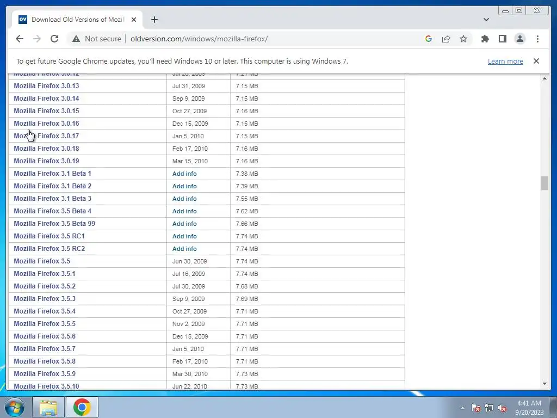The width and height of the screenshot is (557, 418).
Task: Open Mozilla Firefox 3.5.4 link
Action: click(45, 311)
